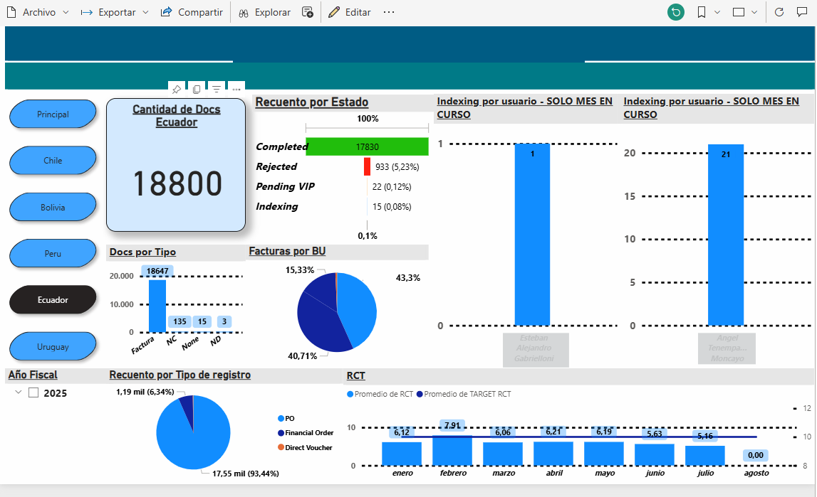
Task: Open filters for the Cantidad de Docs visual
Action: point(216,89)
